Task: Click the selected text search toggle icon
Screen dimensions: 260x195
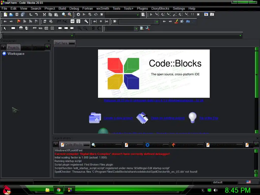Action: click(x=182, y=21)
